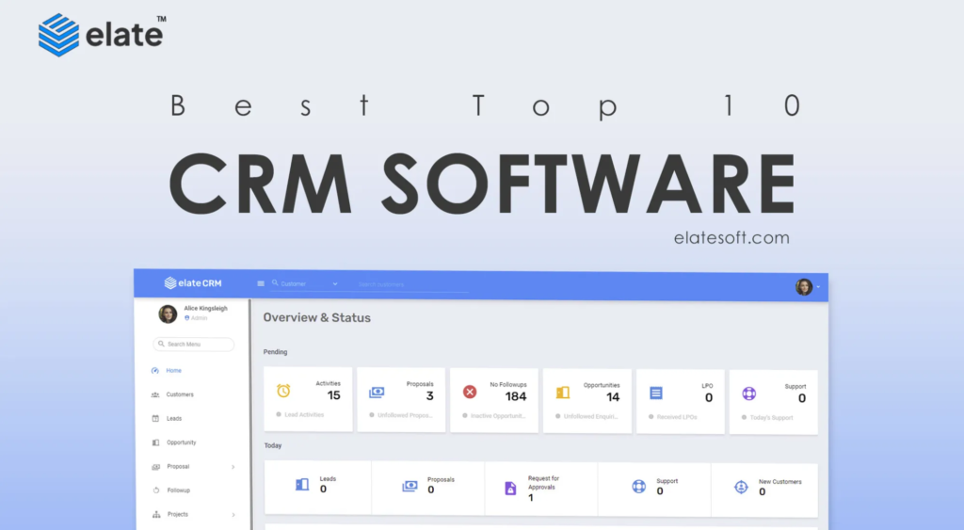This screenshot has width=964, height=530.
Task: Click the Customers people icon
Action: (x=155, y=394)
